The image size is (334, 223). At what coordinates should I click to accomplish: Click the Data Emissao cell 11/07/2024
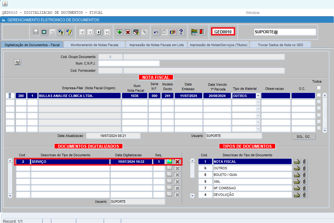click(188, 96)
